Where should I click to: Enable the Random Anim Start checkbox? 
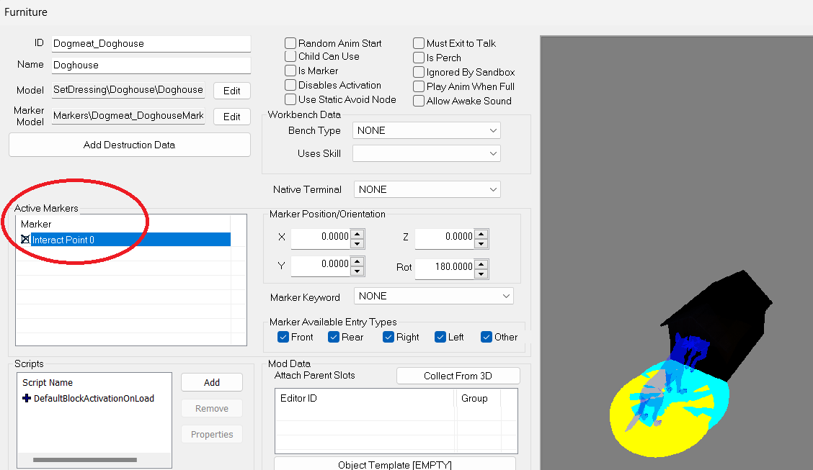[290, 43]
